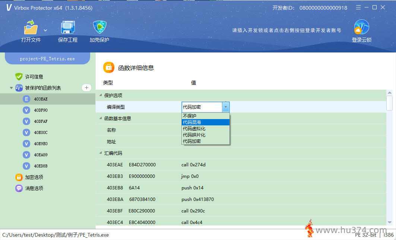Click V badge icon of 40EA89

(x=26, y=155)
